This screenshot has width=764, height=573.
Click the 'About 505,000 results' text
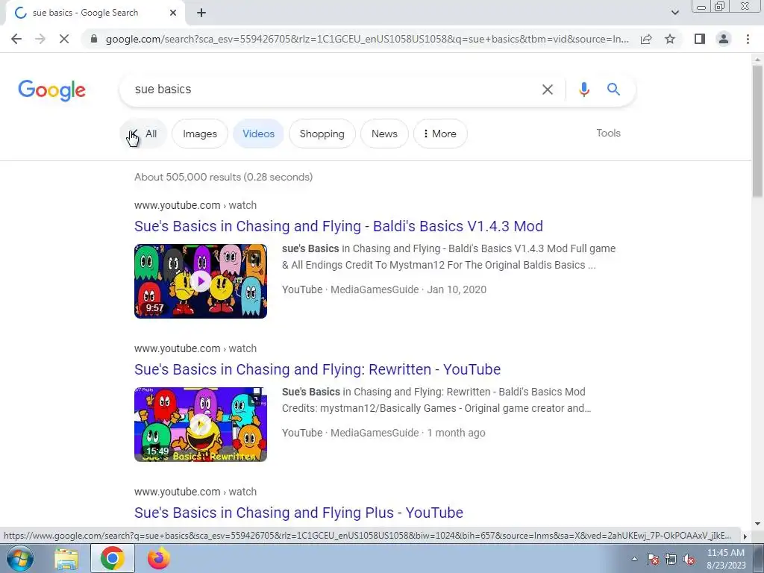[x=224, y=177]
